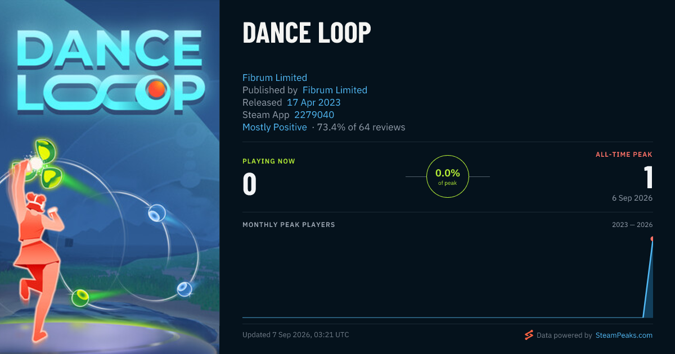This screenshot has width=675, height=354.
Task: Open the SteamPeaks.com link
Action: click(624, 335)
